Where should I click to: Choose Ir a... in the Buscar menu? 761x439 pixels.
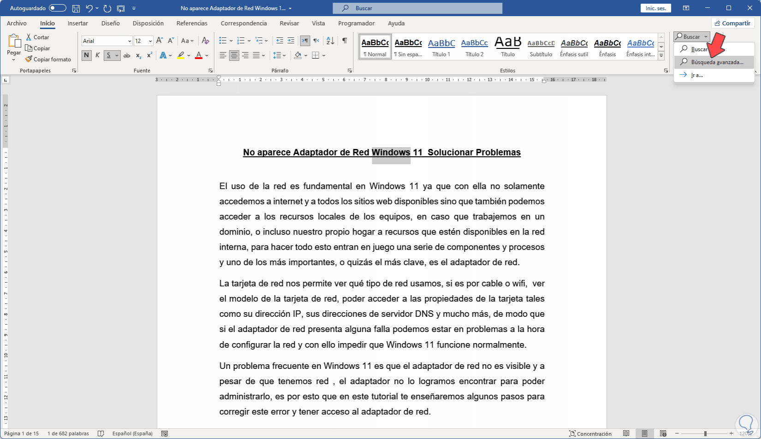(714, 75)
